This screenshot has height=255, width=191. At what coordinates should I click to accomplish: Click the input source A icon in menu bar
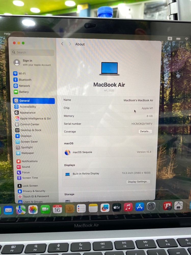(x=170, y=39)
